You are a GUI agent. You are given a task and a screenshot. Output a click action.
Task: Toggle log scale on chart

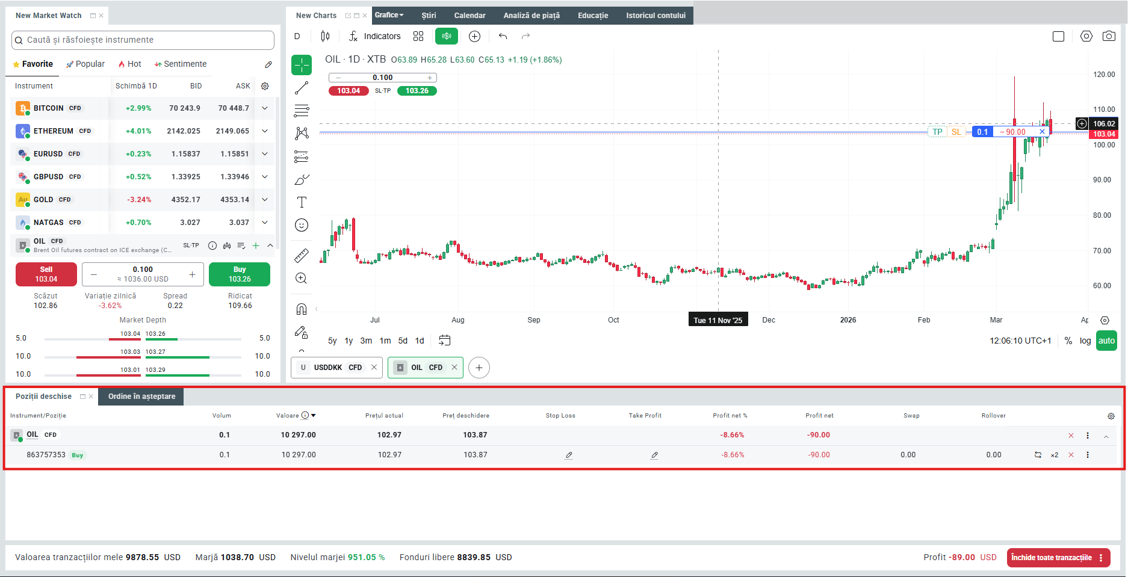[x=1085, y=341]
